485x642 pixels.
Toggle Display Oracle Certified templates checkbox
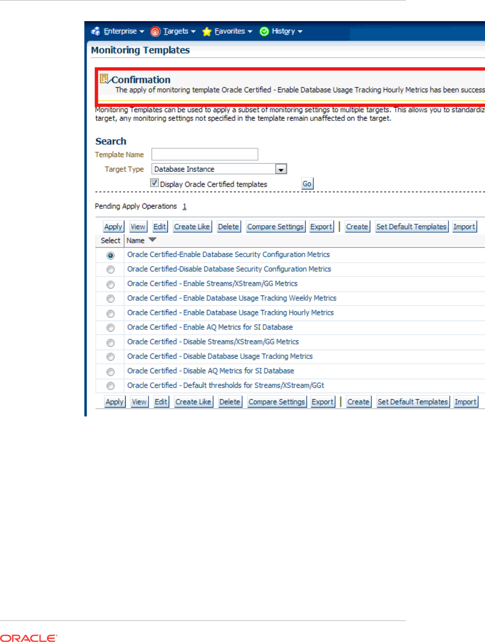154,182
